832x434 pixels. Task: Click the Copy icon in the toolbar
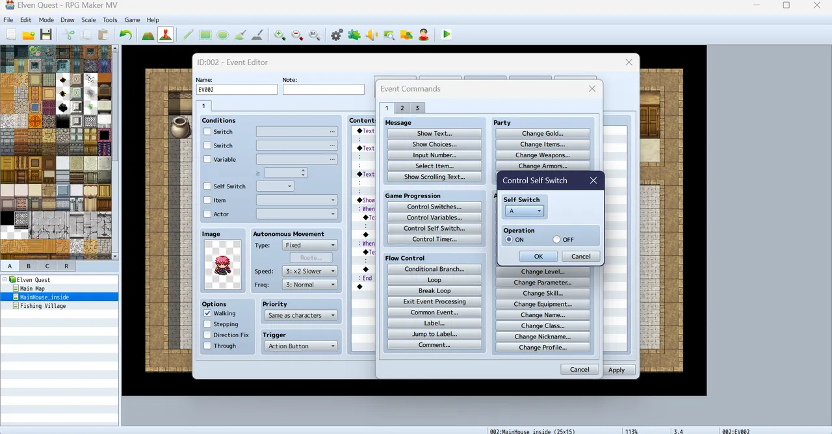[x=86, y=35]
